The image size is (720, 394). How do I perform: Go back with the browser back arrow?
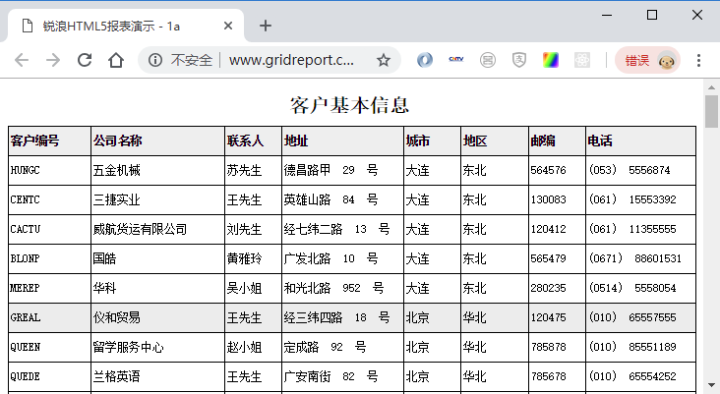coord(22,60)
